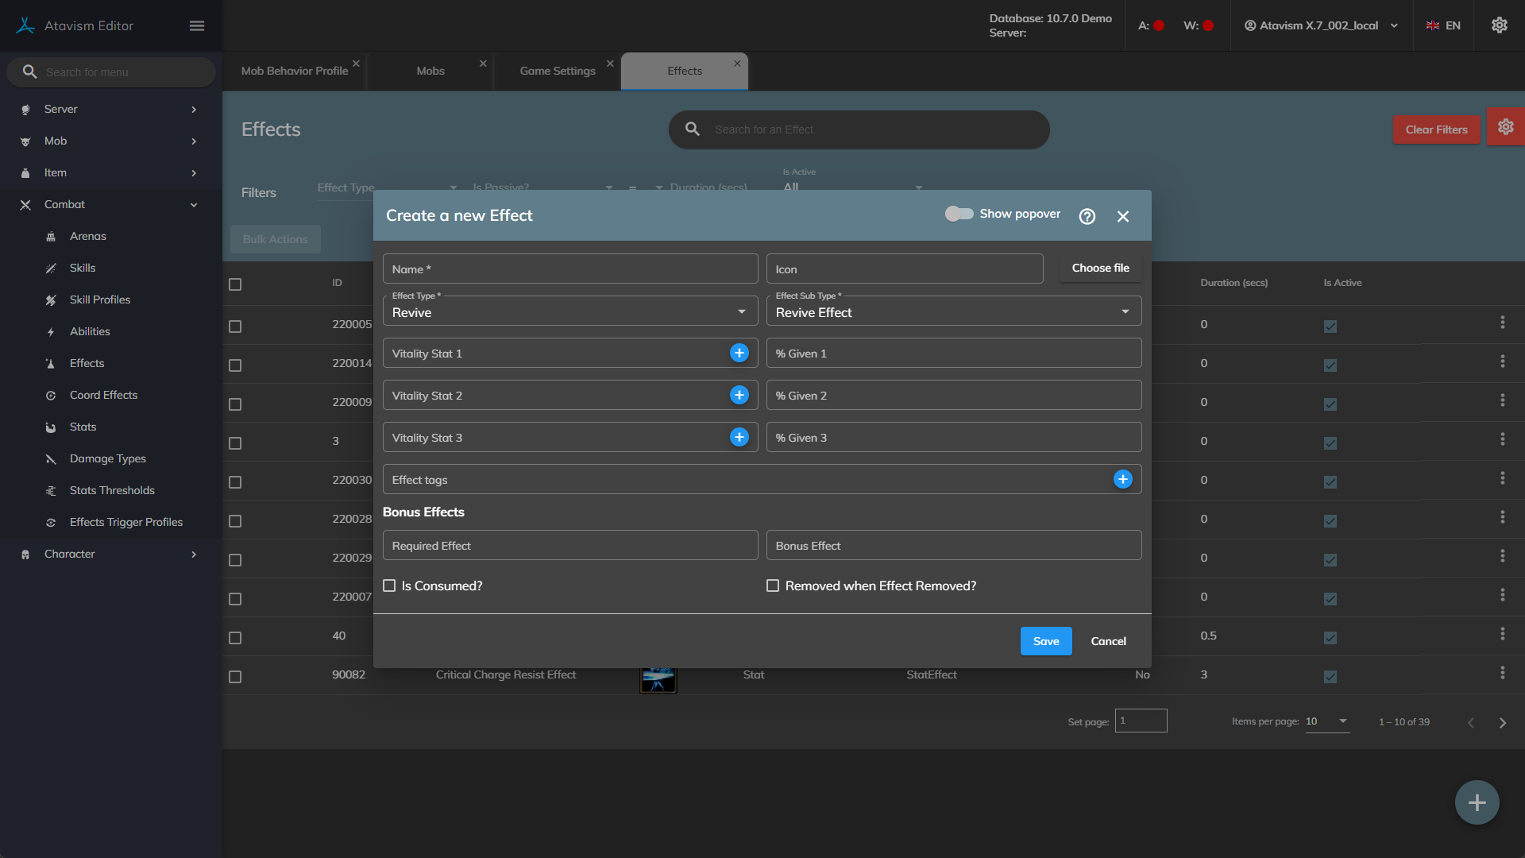
Task: Go to next page arrow in pagination
Action: coord(1502,723)
